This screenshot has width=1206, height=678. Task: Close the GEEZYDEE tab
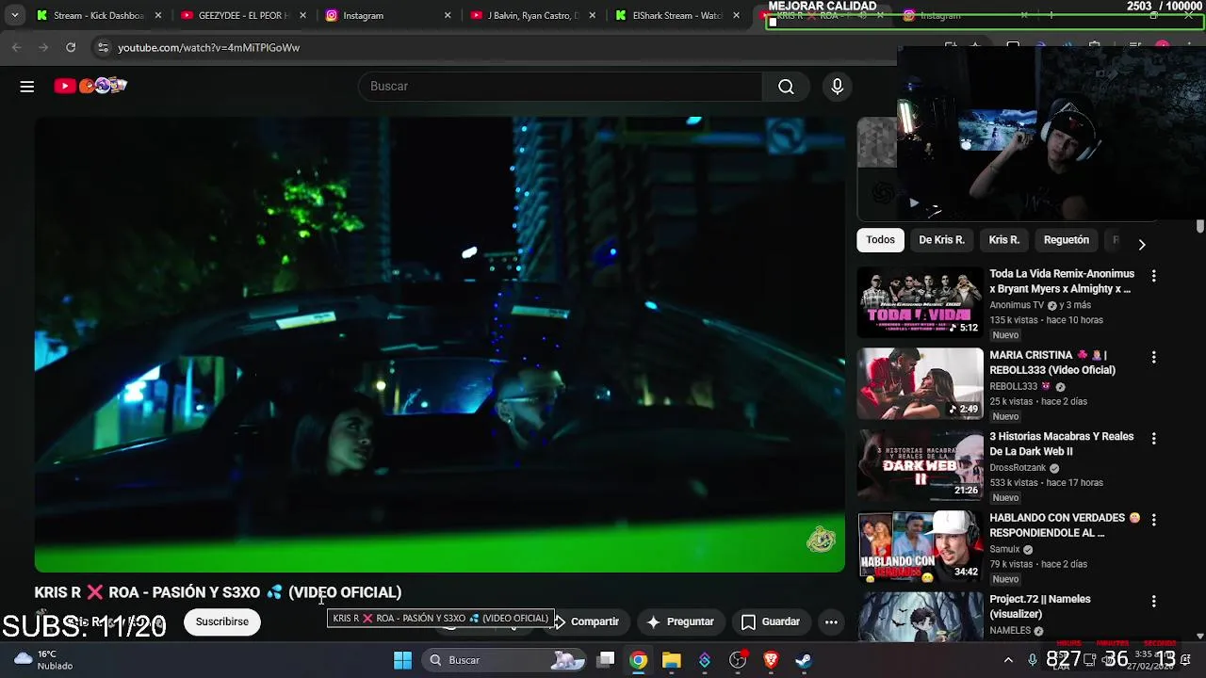tap(302, 15)
